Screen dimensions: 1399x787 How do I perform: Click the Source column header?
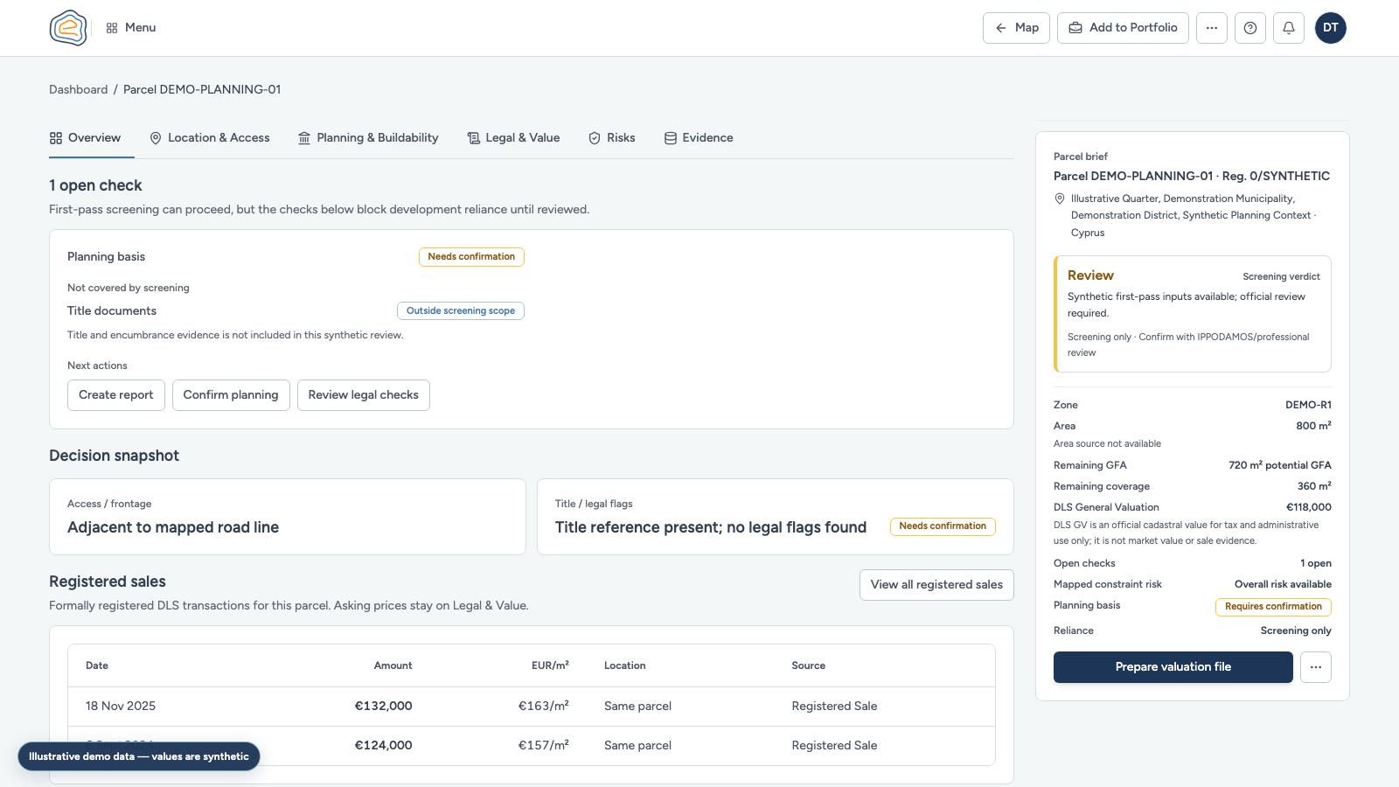coord(808,666)
